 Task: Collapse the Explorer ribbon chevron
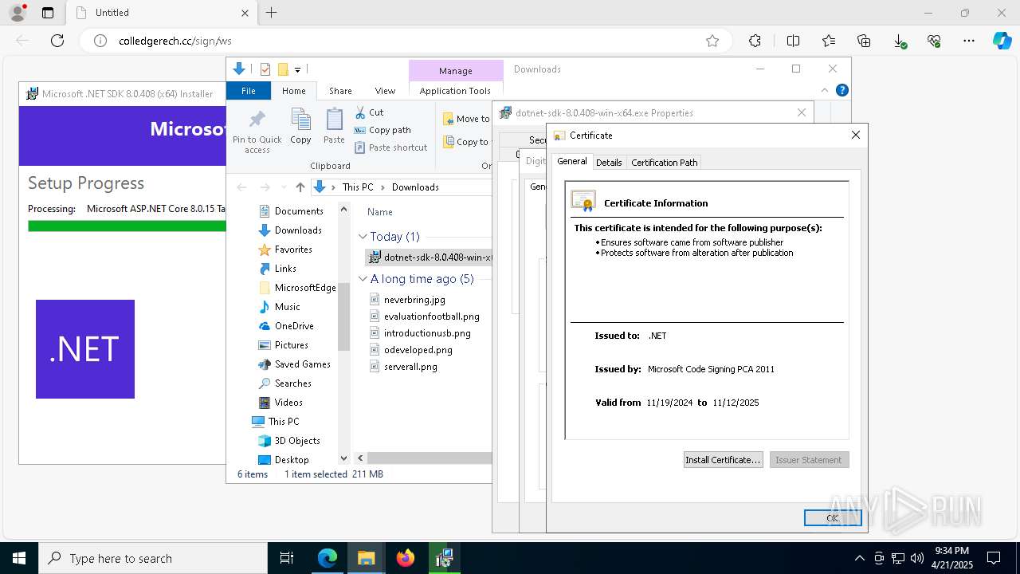(x=826, y=90)
